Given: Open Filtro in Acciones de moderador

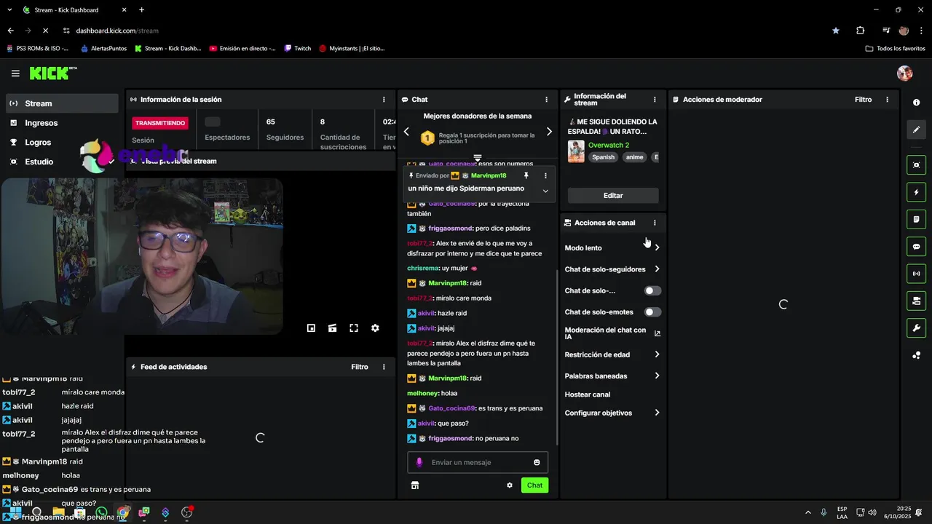Looking at the screenshot, I should point(863,100).
